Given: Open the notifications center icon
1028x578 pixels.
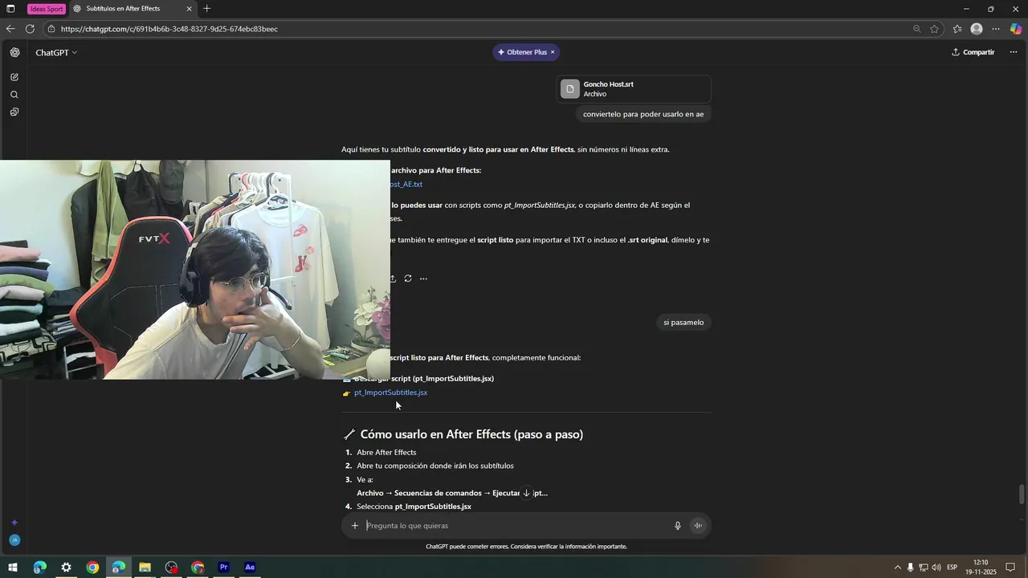Looking at the screenshot, I should click(x=1011, y=568).
